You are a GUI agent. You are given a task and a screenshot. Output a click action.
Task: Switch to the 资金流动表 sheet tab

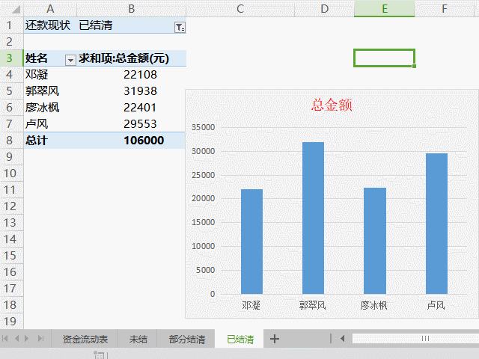(x=85, y=339)
